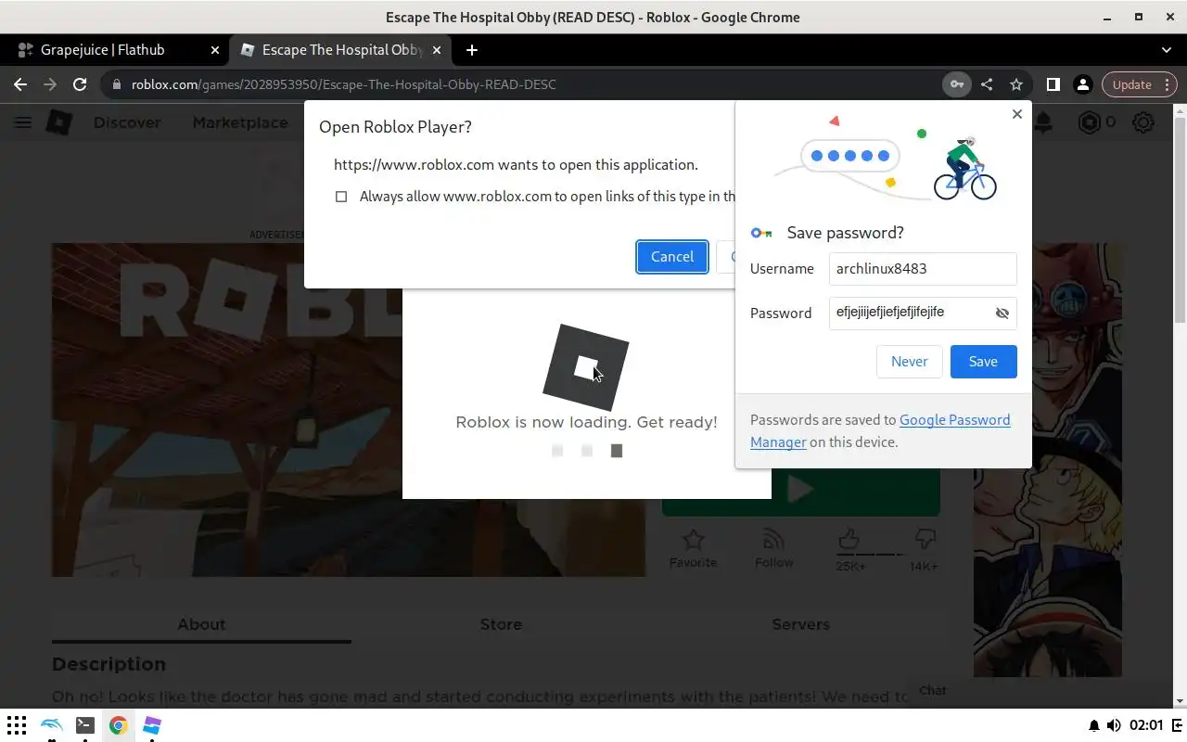Viewport: 1187px width, 742px height.
Task: Reload the Roblox page
Action: 80,84
